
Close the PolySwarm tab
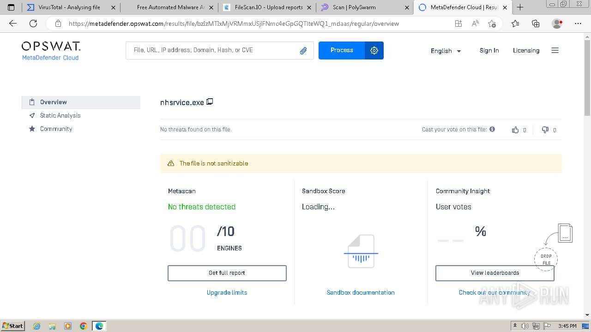pos(407,7)
